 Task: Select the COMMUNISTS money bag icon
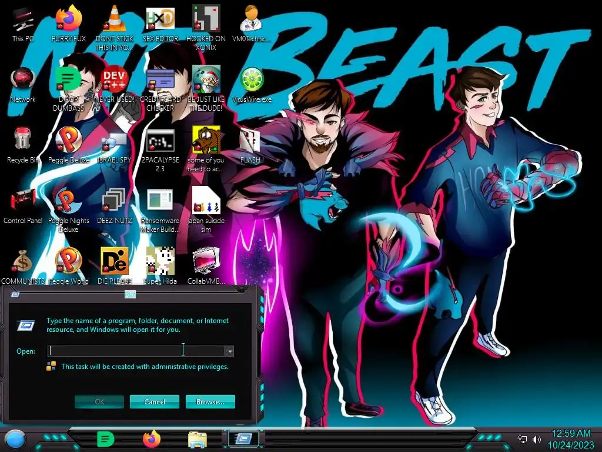(23, 267)
